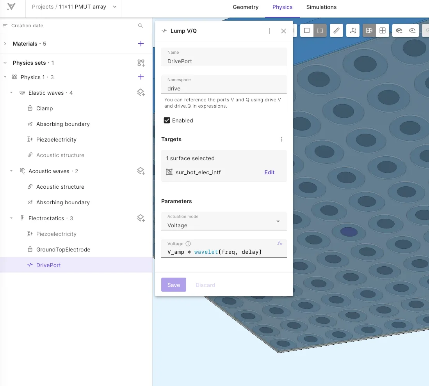
Task: Collapse the Physics 1 tree node
Action: click(x=5, y=77)
